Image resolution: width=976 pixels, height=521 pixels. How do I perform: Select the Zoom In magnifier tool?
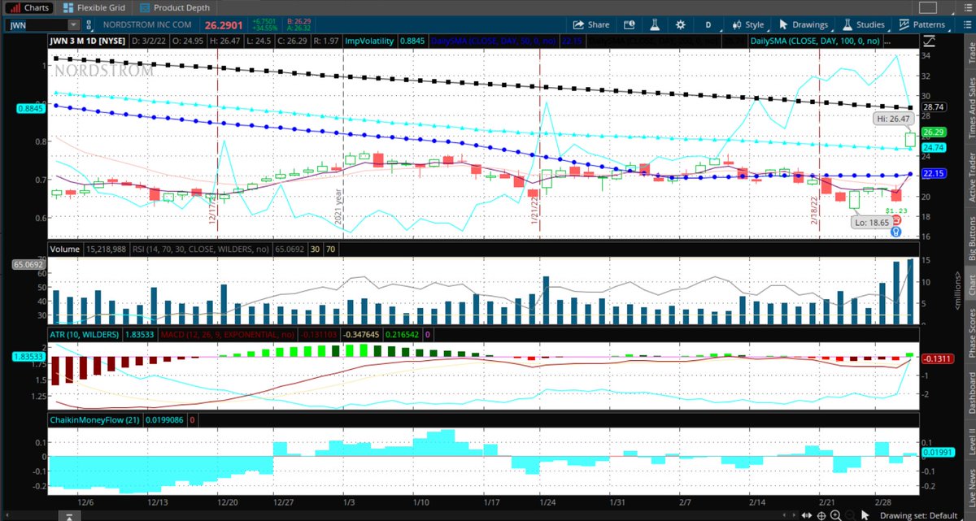click(x=835, y=514)
